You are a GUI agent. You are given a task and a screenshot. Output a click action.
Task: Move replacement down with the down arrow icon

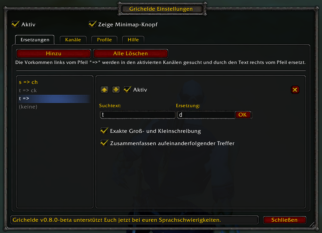tap(116, 90)
